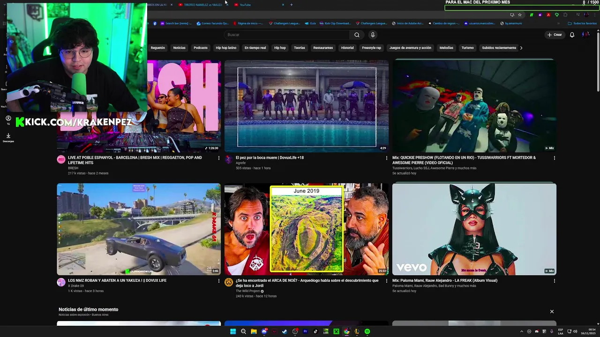Switch to the YouTube browser tab
Viewport: 600px width, 337px height.
pos(260,5)
